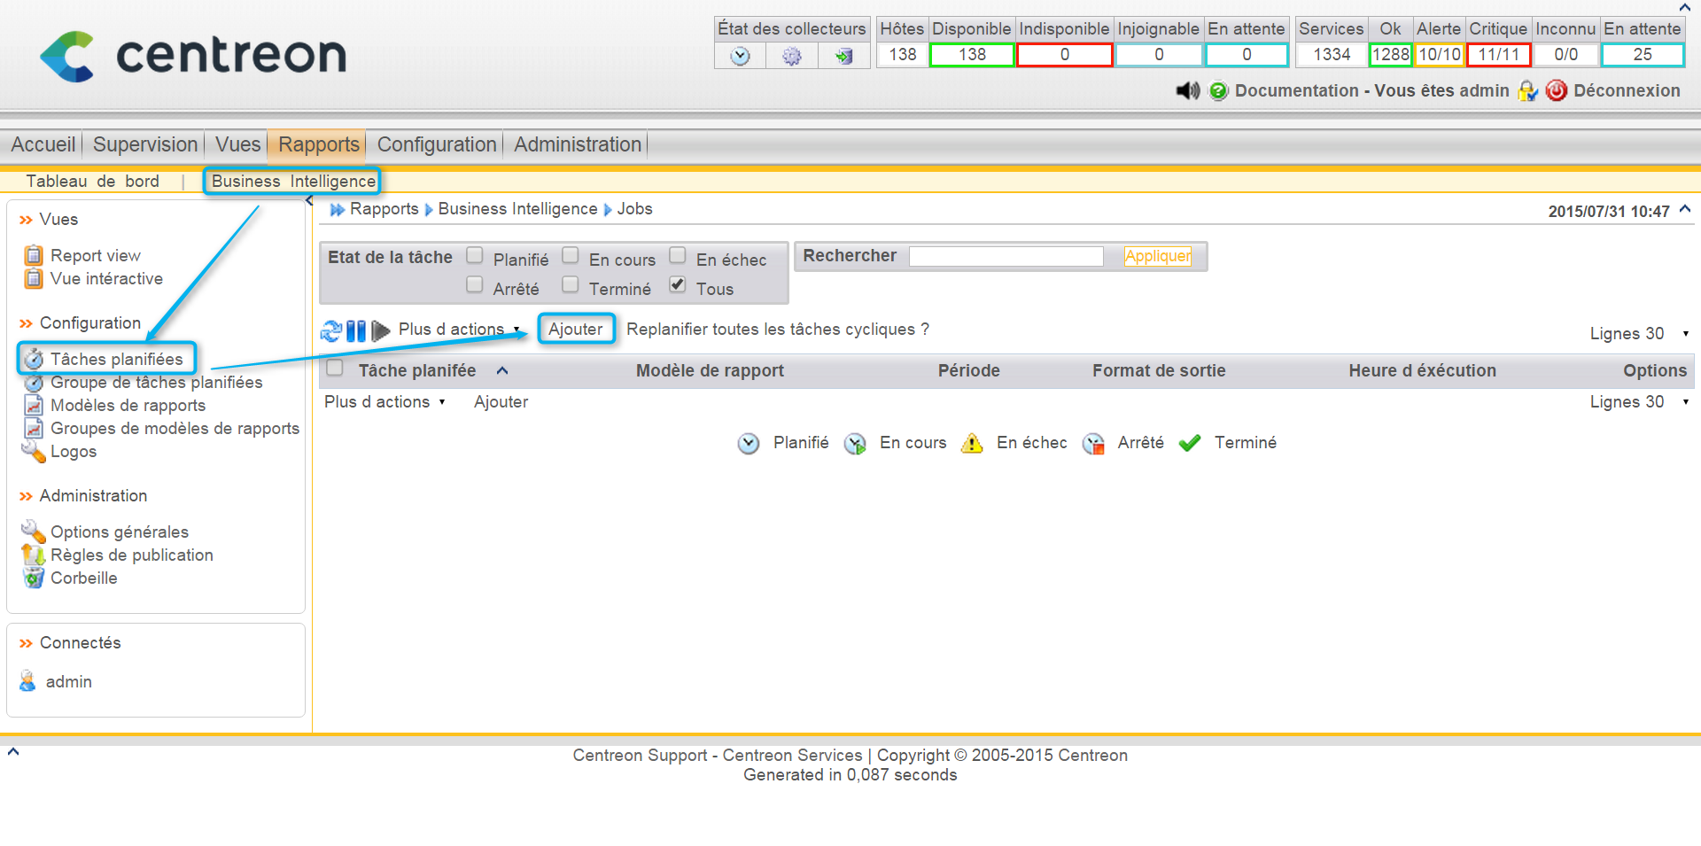Click the Report view clipboard icon
This screenshot has height=846, width=1701.
click(34, 255)
